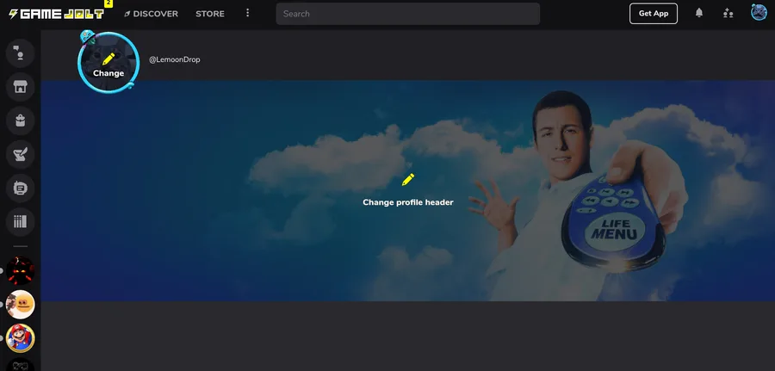The image size is (775, 371).
Task: Click the Game Jolt logo
Action: [56, 14]
